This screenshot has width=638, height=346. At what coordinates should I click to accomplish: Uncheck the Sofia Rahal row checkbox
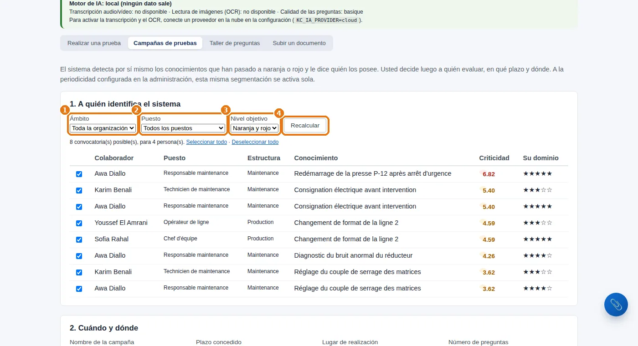coord(79,239)
